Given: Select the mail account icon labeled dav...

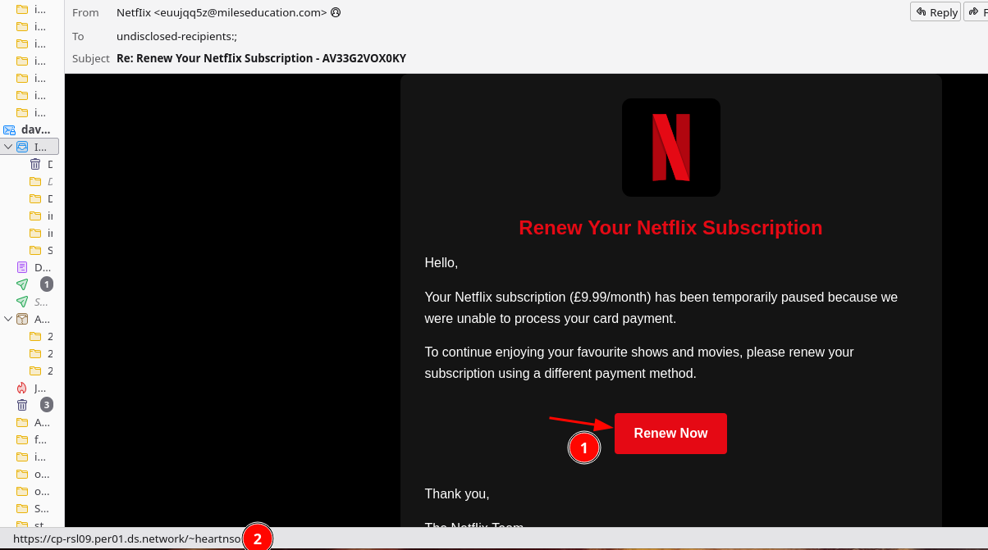Looking at the screenshot, I should [10, 130].
